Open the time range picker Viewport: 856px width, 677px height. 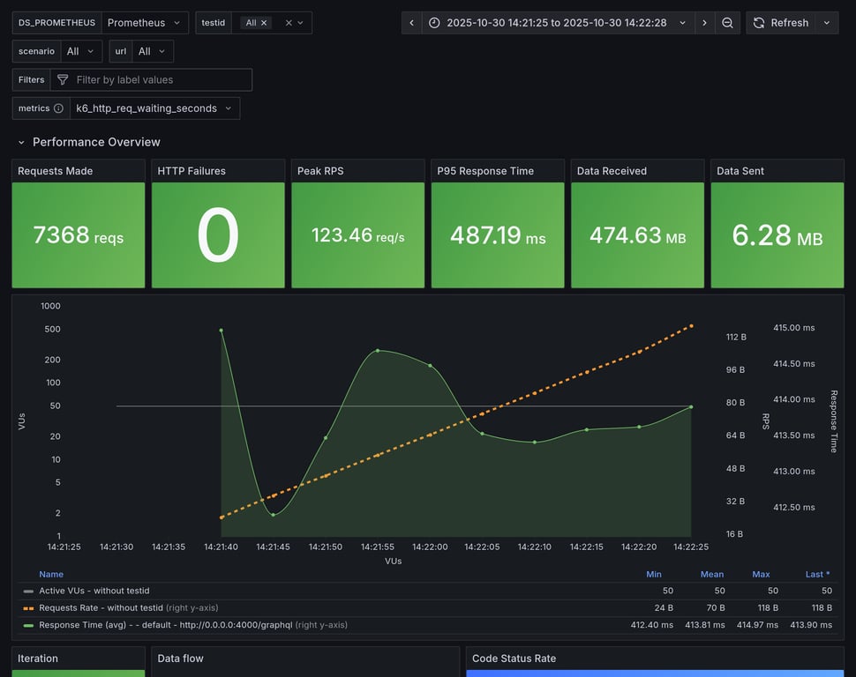coord(557,23)
